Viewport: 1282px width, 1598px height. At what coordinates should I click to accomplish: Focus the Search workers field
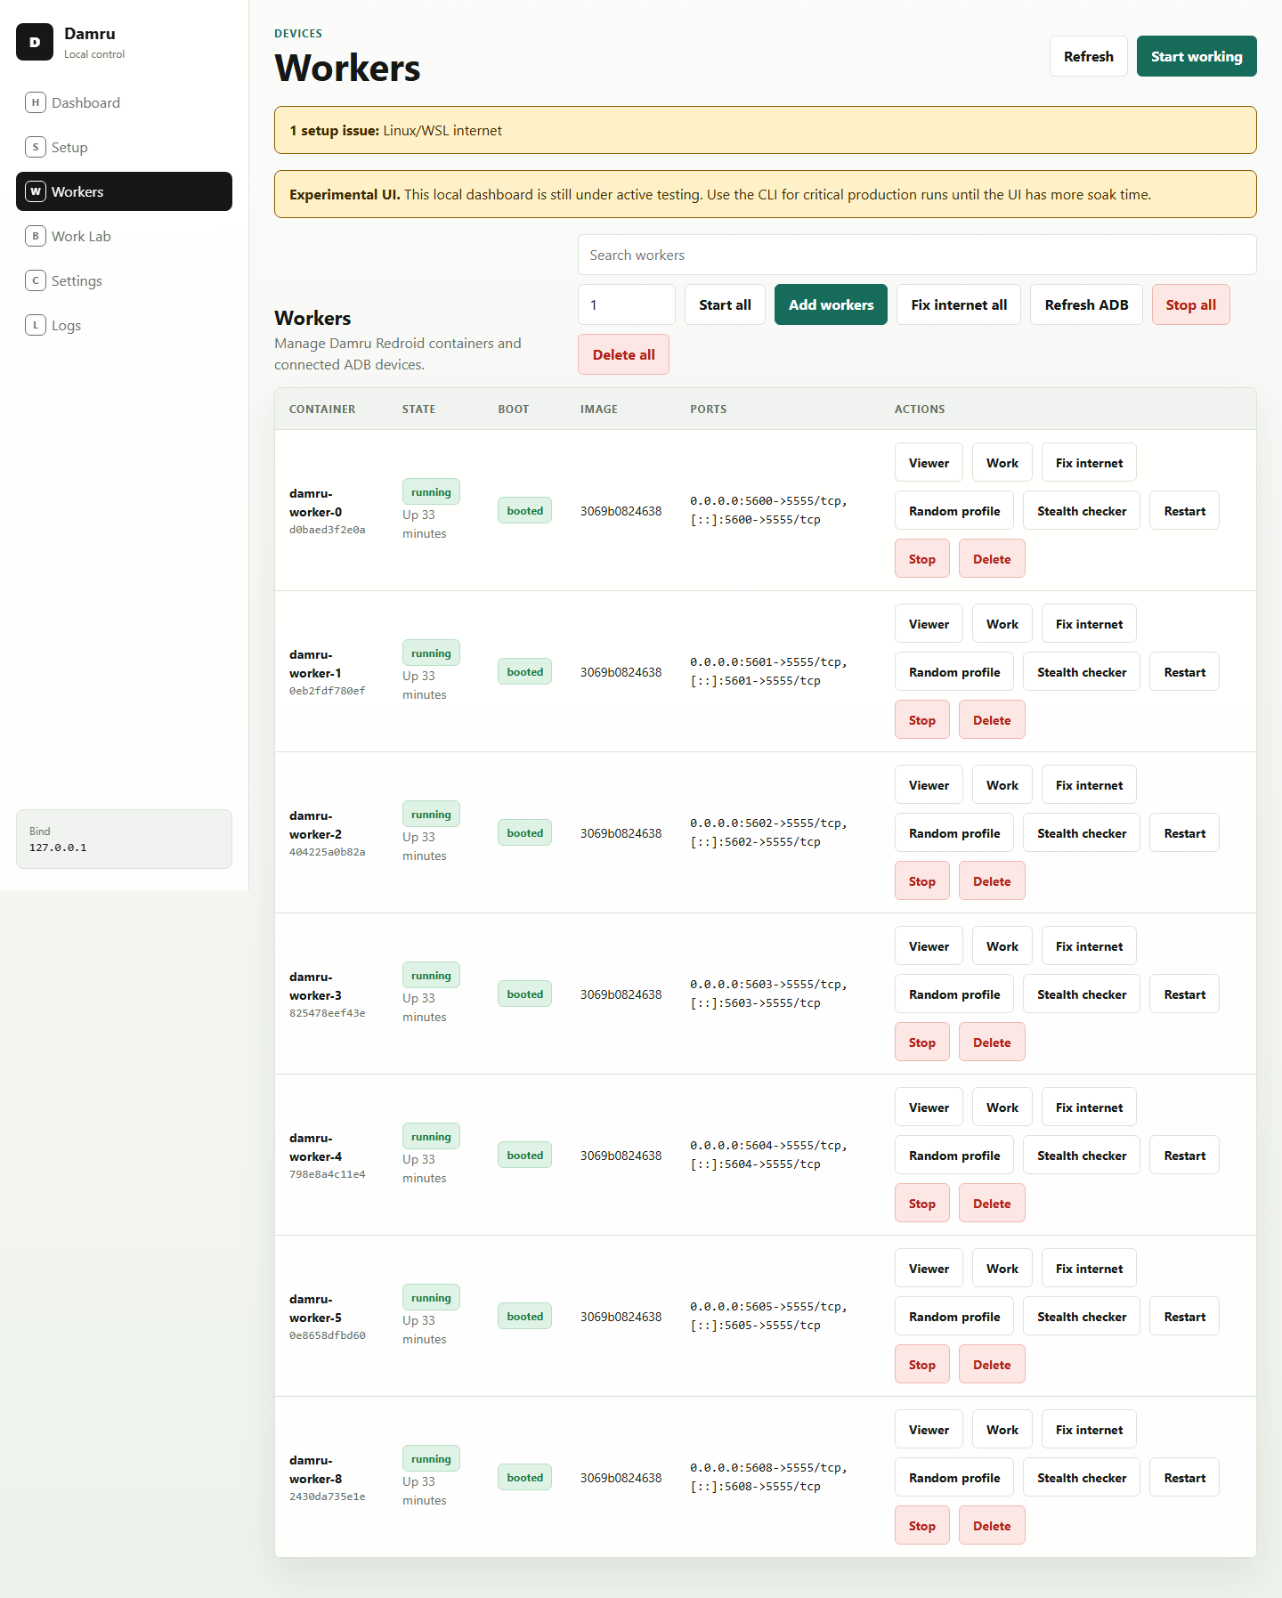pos(917,255)
